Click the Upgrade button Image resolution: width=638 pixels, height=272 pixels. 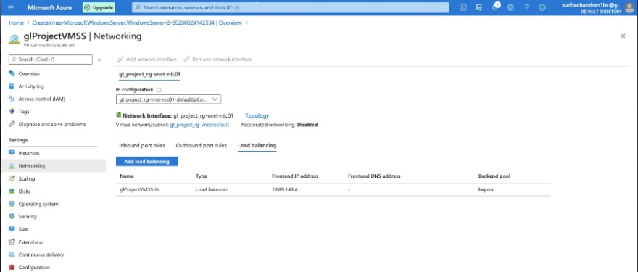(x=99, y=7)
